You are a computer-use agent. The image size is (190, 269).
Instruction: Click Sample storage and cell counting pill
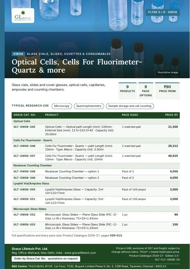[x=130, y=106]
